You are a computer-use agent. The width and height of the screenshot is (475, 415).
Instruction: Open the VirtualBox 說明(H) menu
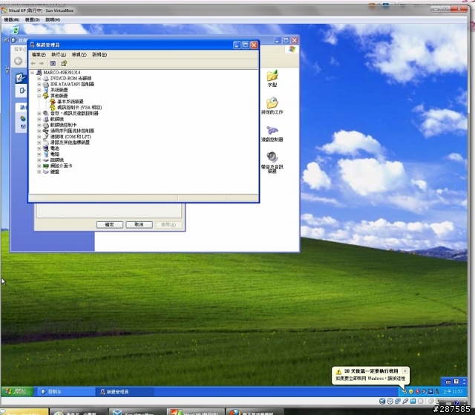[x=53, y=20]
